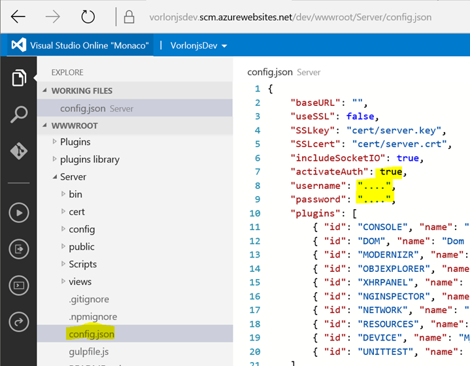Click the browser back arrow

pos(18,17)
